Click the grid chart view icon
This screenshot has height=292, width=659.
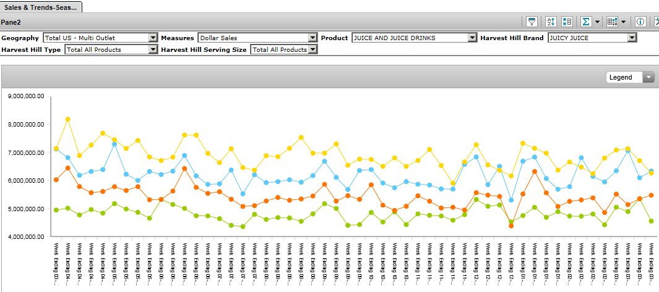(612, 22)
